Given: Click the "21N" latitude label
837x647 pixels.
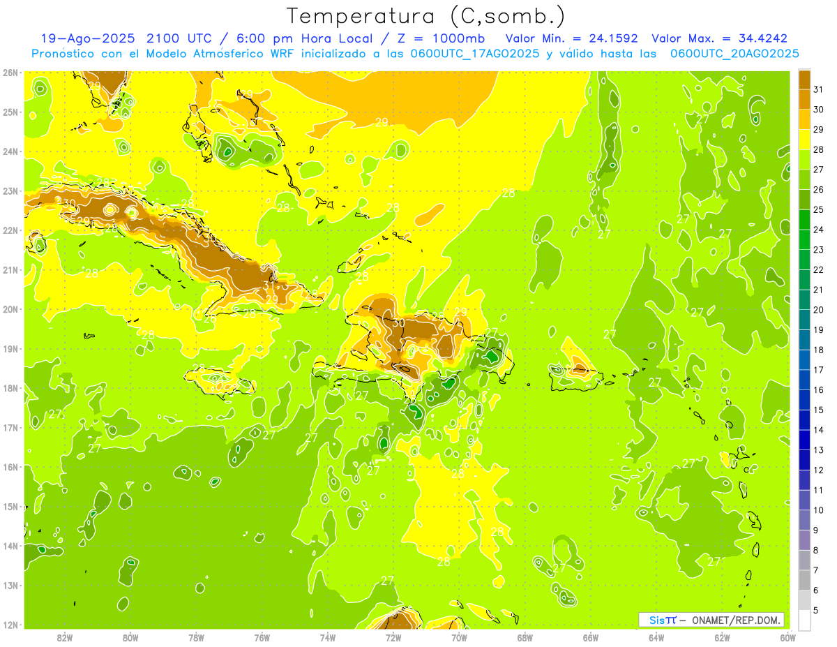Looking at the screenshot, I should pyautogui.click(x=10, y=270).
